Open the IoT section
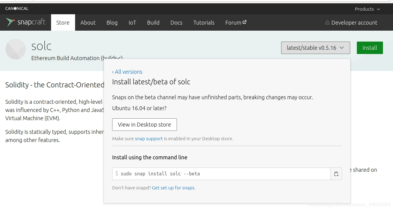 (x=132, y=22)
